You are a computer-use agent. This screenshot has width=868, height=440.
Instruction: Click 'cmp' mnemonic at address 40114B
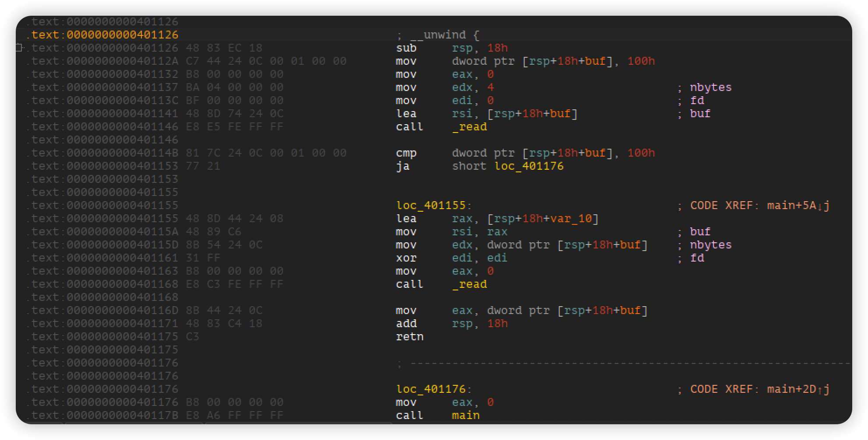406,153
